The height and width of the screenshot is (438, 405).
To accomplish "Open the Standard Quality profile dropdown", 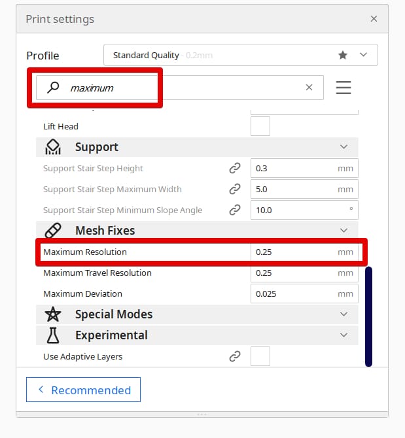I will 241,55.
